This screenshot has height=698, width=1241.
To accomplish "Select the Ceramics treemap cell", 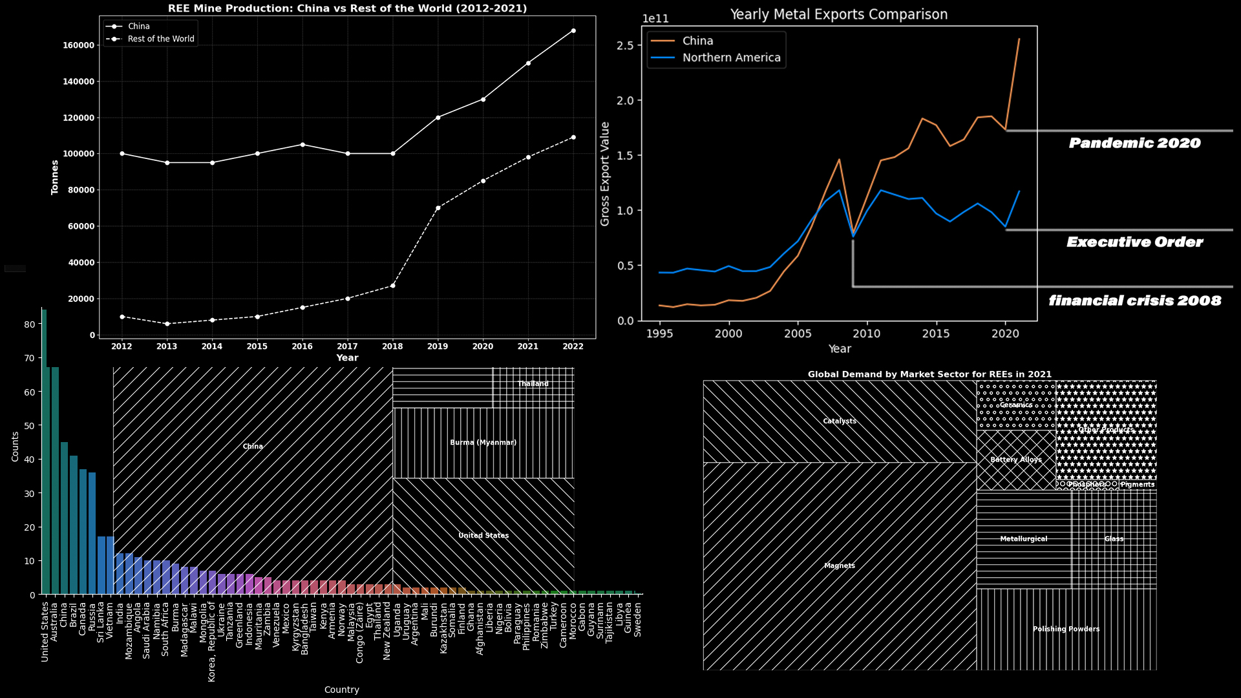I will pyautogui.click(x=1016, y=405).
